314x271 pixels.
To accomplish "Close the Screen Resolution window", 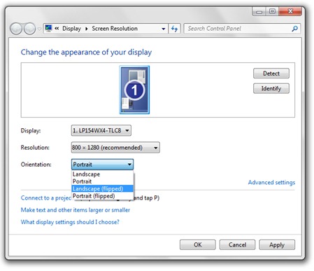I will 290,11.
